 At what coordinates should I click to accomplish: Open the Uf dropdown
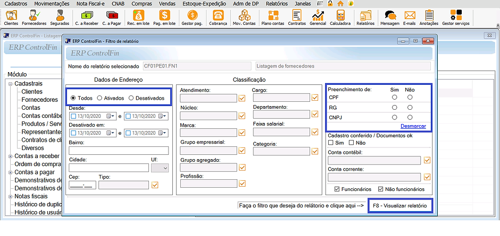(x=160, y=168)
